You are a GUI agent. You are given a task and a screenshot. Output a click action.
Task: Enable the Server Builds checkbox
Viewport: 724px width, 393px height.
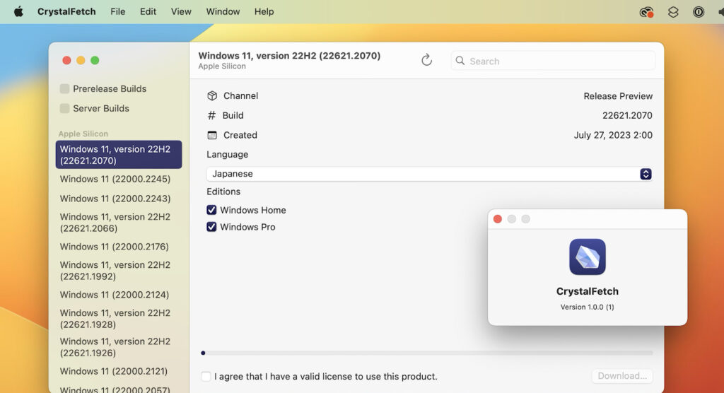pyautogui.click(x=64, y=109)
